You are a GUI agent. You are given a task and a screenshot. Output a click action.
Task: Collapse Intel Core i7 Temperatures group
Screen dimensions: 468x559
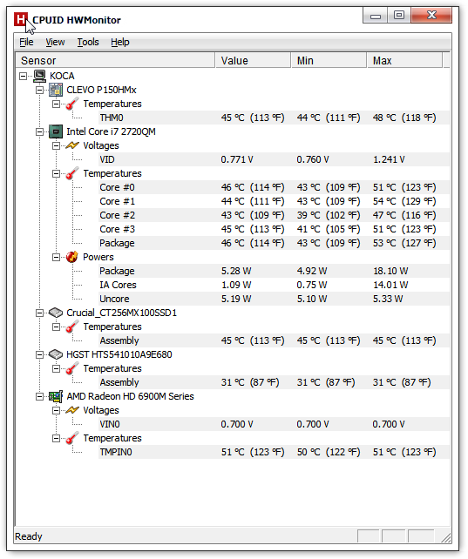click(x=56, y=173)
